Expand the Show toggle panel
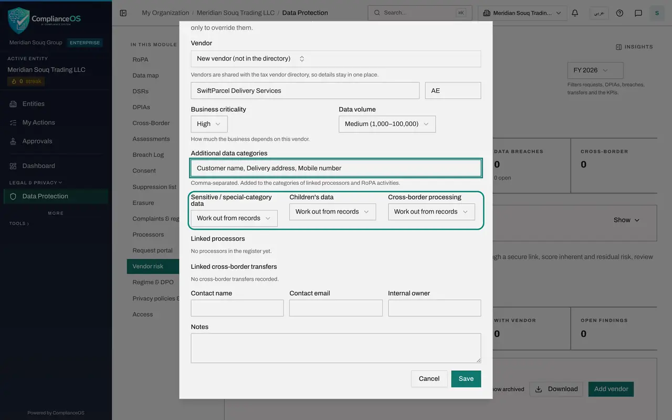This screenshot has height=420, width=672. coord(626,220)
